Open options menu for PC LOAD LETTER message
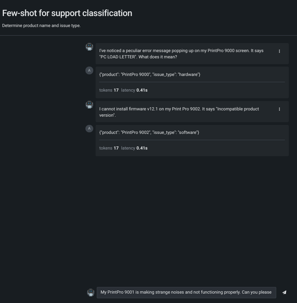 [279, 51]
